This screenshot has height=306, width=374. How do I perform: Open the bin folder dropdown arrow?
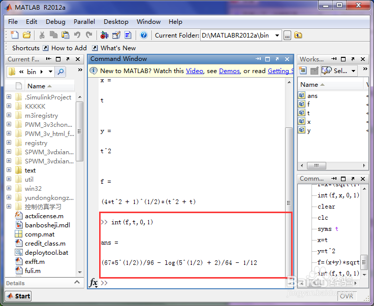coord(50,72)
